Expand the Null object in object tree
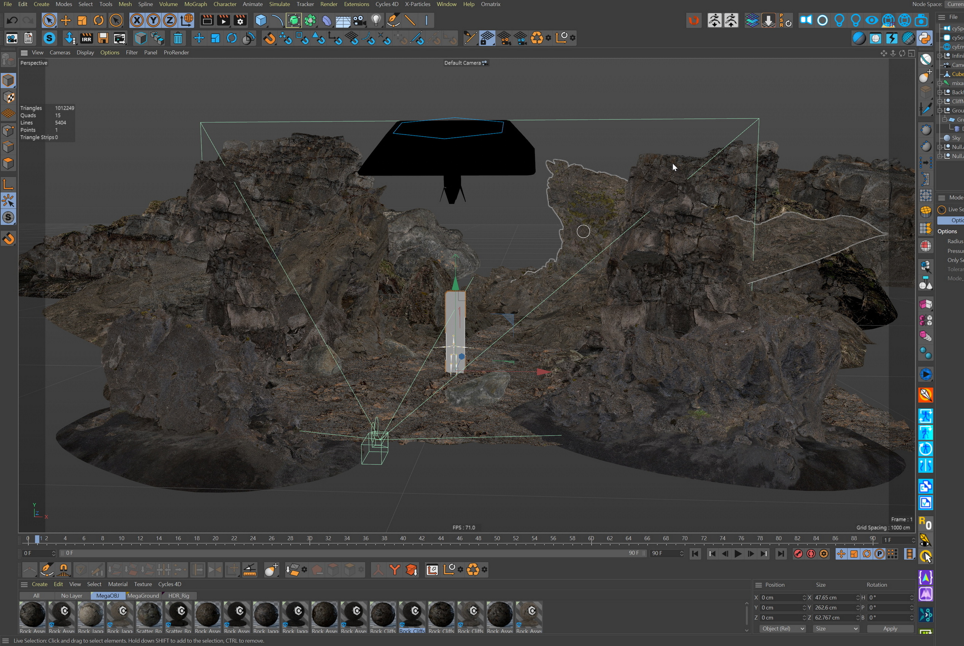964x646 pixels. pyautogui.click(x=940, y=147)
